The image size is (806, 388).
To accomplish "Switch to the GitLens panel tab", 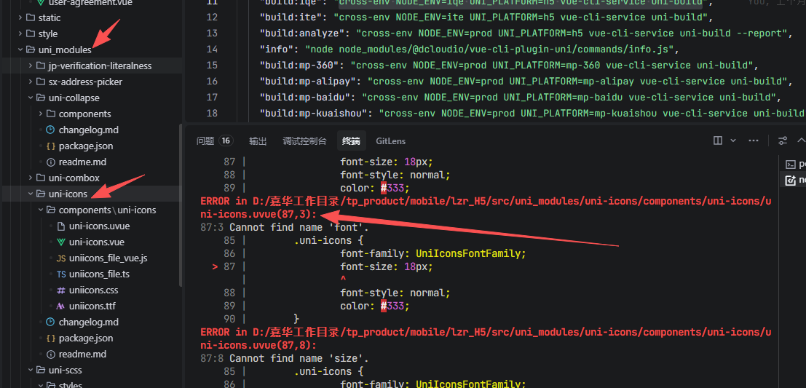I will [x=390, y=140].
